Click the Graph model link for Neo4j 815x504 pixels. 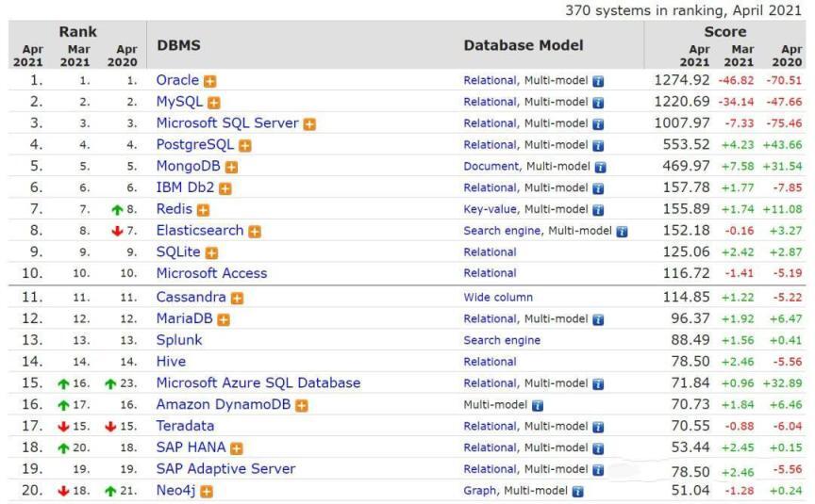[479, 491]
